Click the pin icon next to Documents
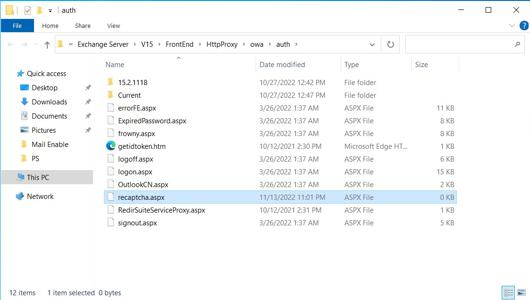 pyautogui.click(x=88, y=116)
